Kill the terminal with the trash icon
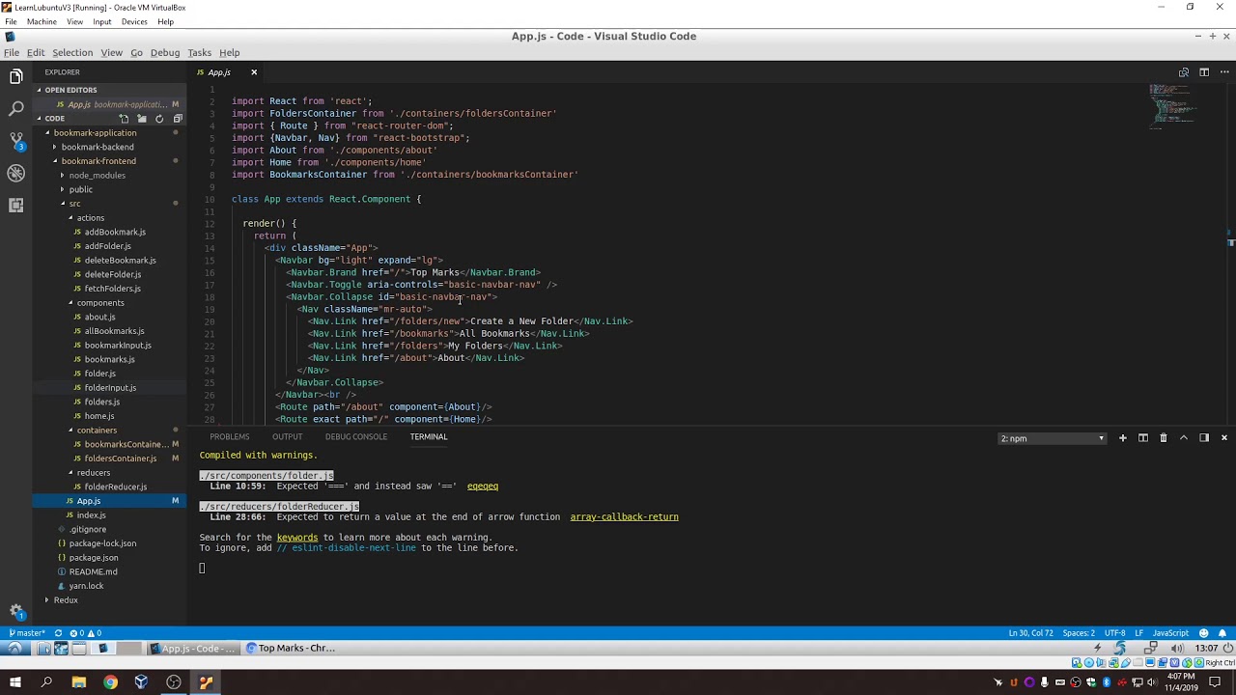Image resolution: width=1236 pixels, height=695 pixels. pos(1163,438)
